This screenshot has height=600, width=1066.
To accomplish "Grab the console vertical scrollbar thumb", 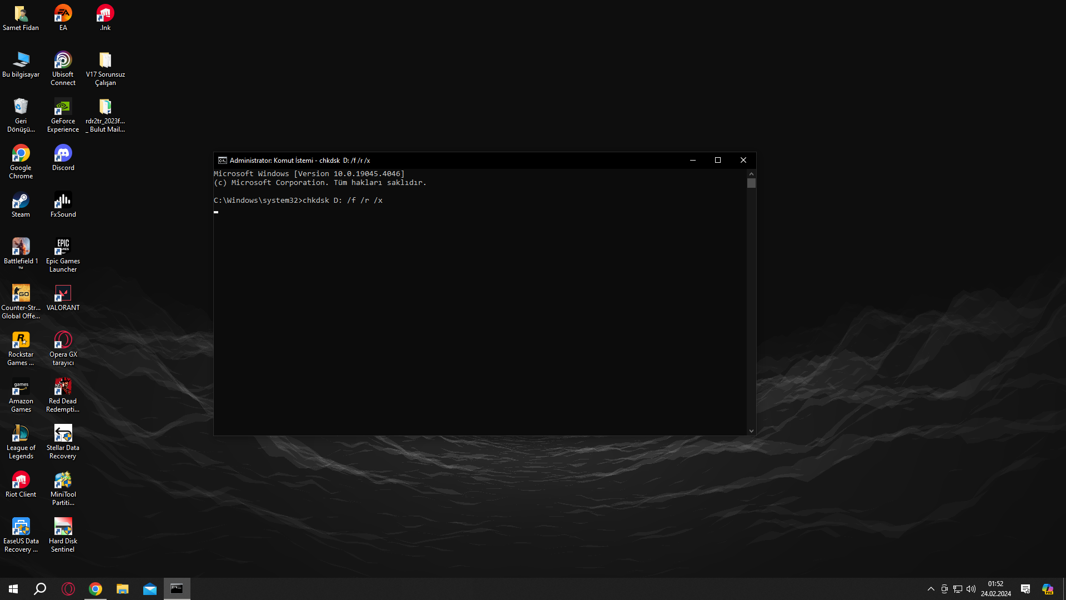I will pos(751,183).
